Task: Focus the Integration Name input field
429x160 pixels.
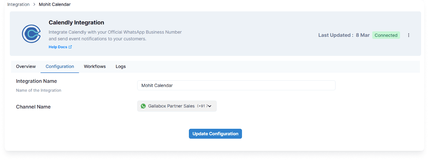Action: coord(236,85)
